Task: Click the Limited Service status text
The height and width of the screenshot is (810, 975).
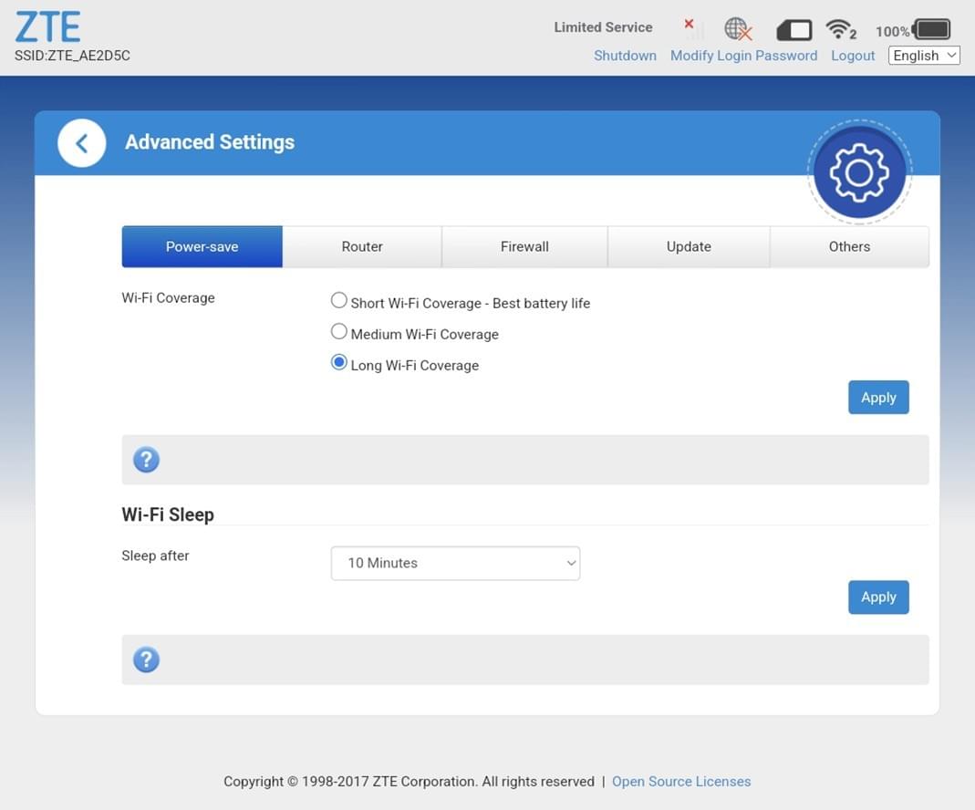Action: point(603,27)
